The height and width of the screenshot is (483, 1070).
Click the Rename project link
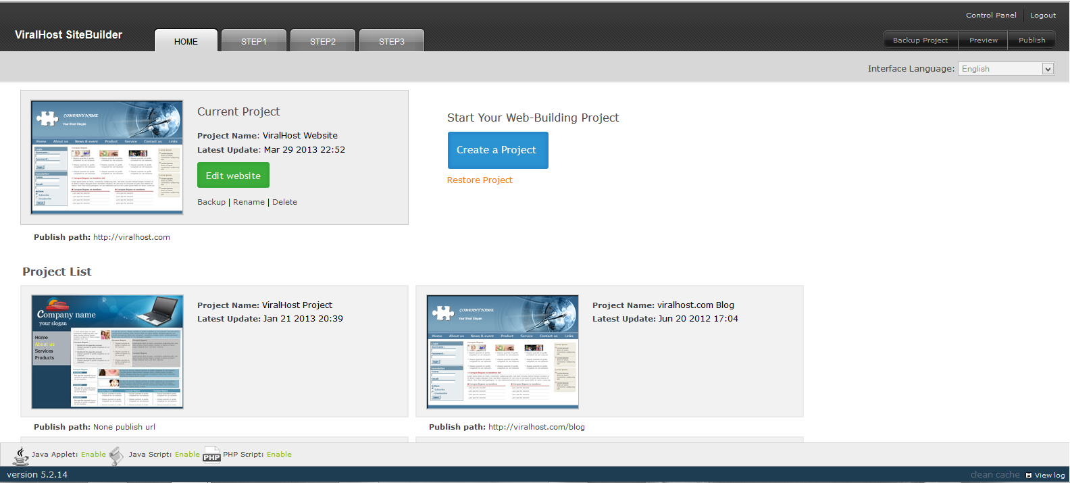249,202
